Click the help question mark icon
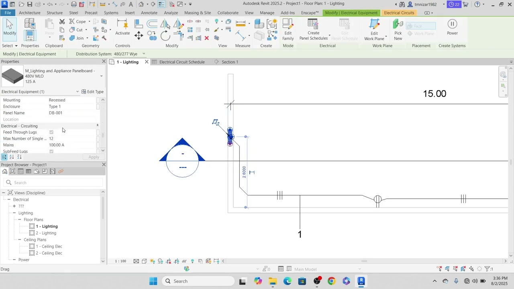Image resolution: width=514 pixels, height=289 pixels. click(477, 4)
